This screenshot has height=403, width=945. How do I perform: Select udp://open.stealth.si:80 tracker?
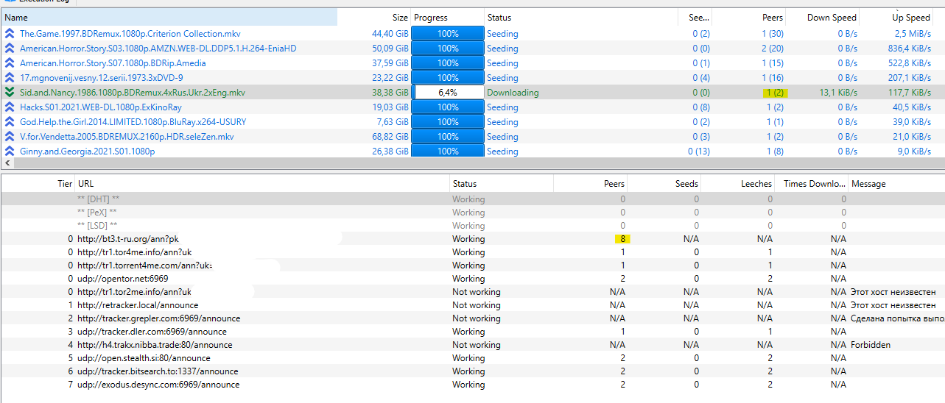[144, 358]
